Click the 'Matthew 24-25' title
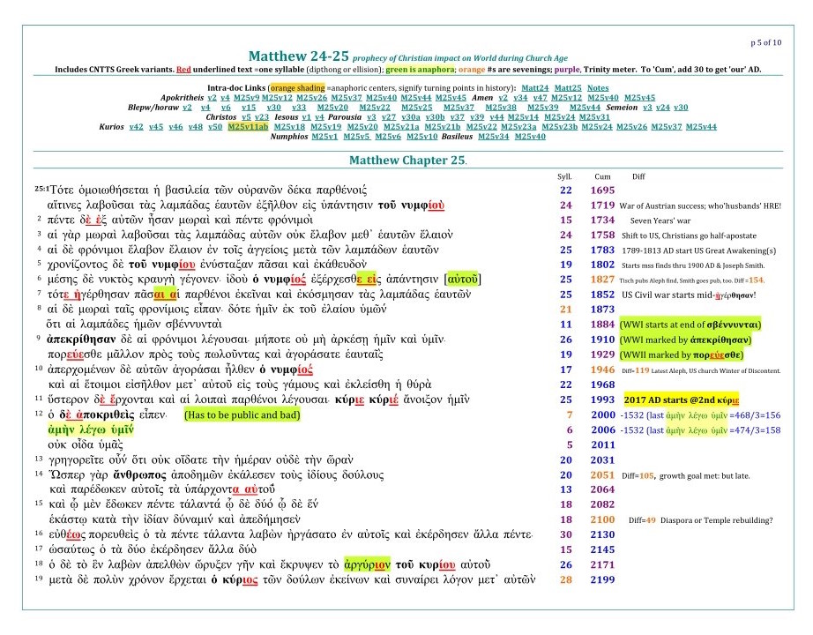The height and width of the screenshot is (635, 813). pos(298,56)
